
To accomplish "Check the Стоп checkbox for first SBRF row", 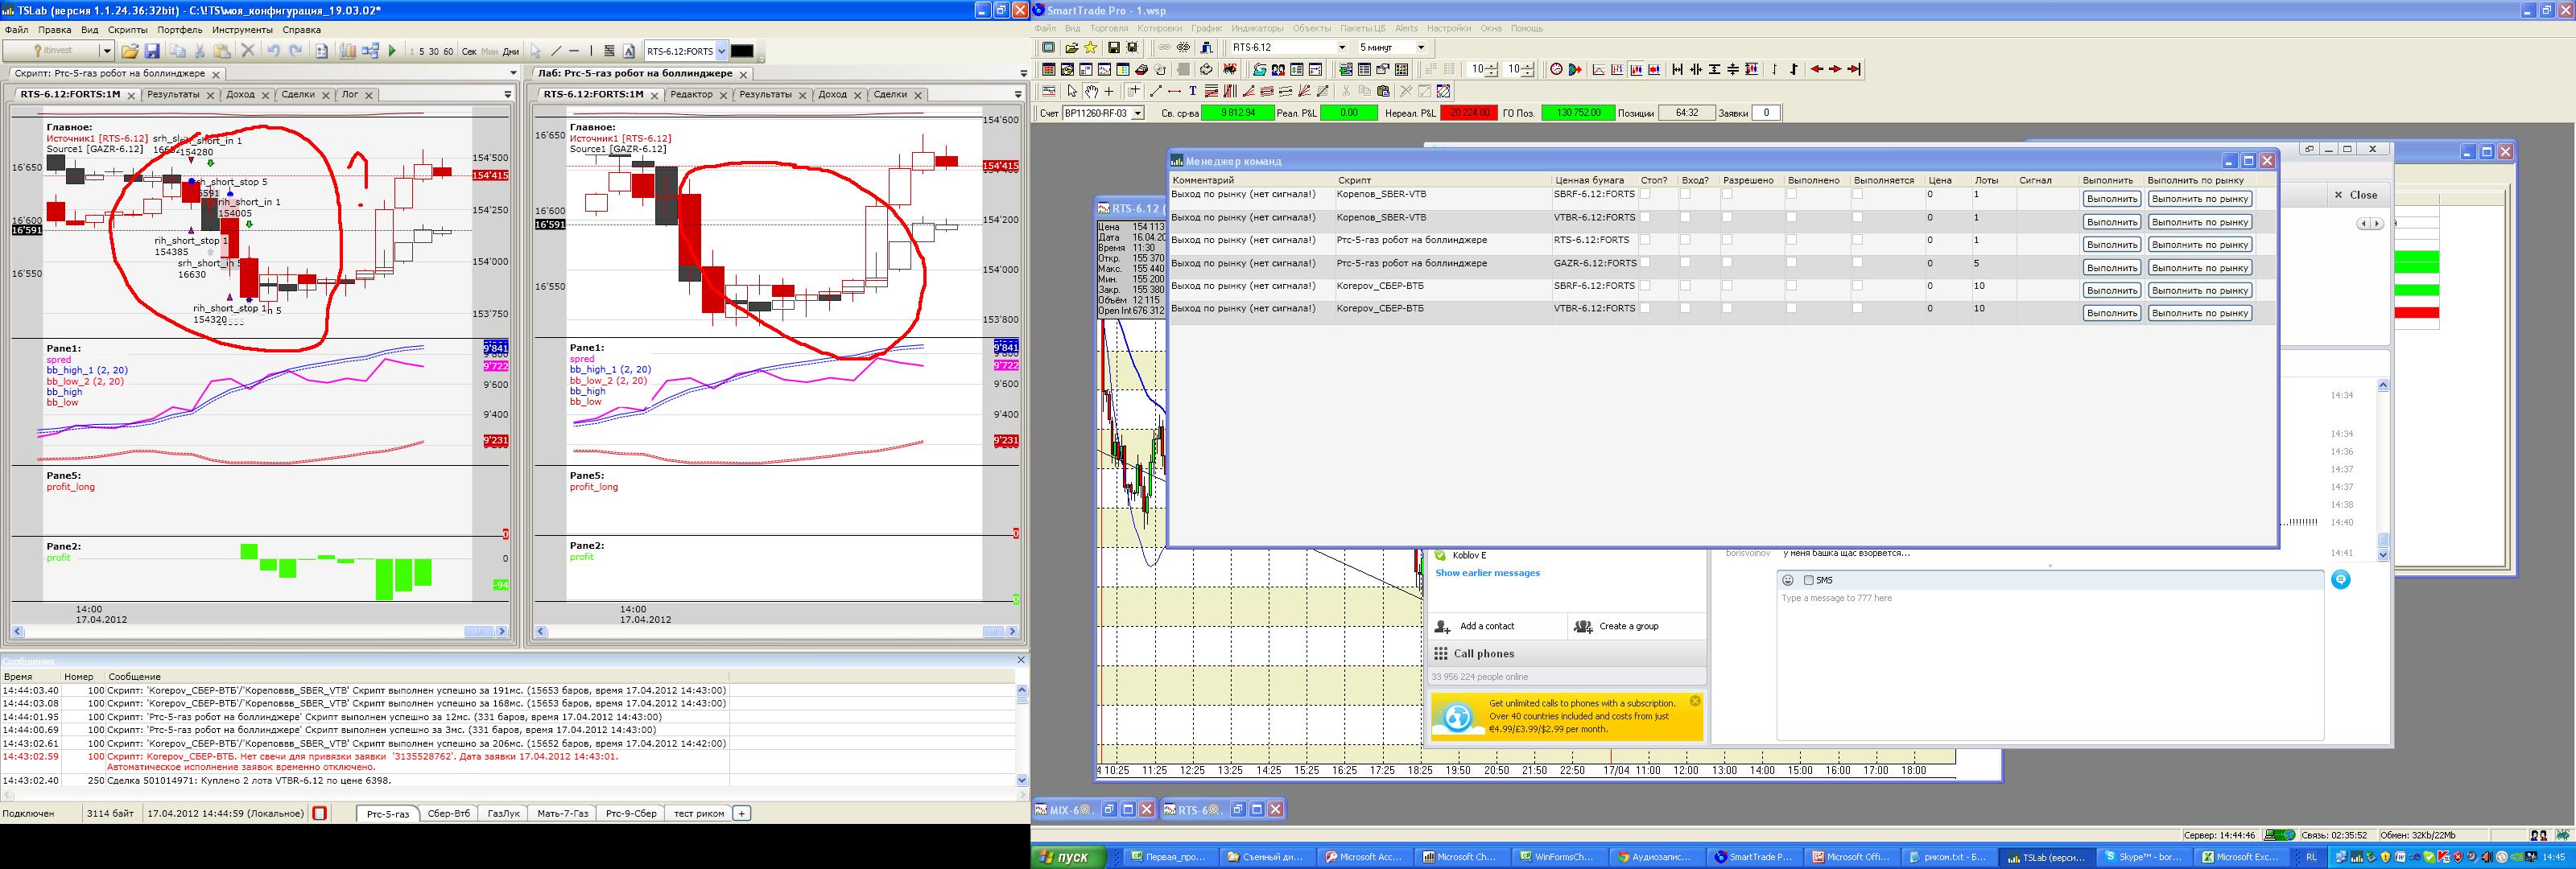I will 1645,194.
